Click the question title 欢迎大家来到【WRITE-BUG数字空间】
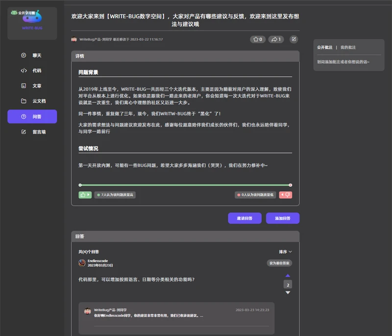 (x=185, y=20)
